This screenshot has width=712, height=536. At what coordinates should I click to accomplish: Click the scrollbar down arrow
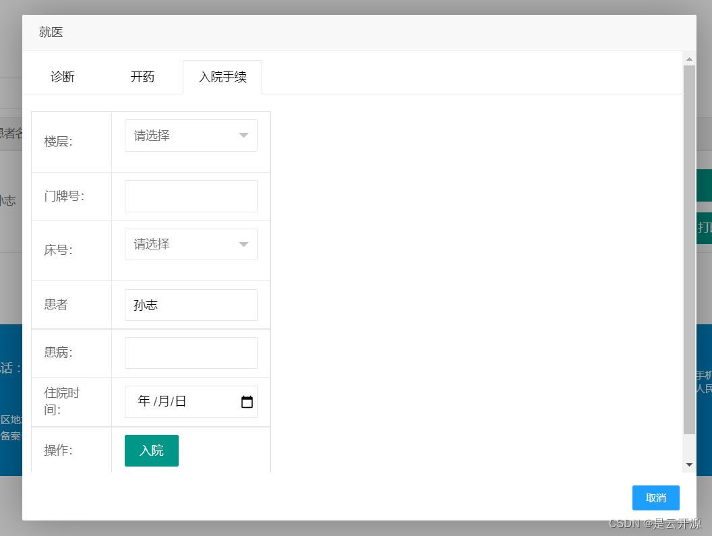[689, 465]
